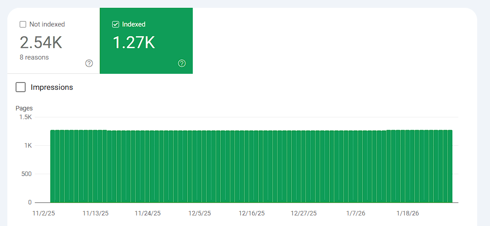Click the 11/13/25 date label
This screenshot has height=226, width=490.
pyautogui.click(x=96, y=213)
